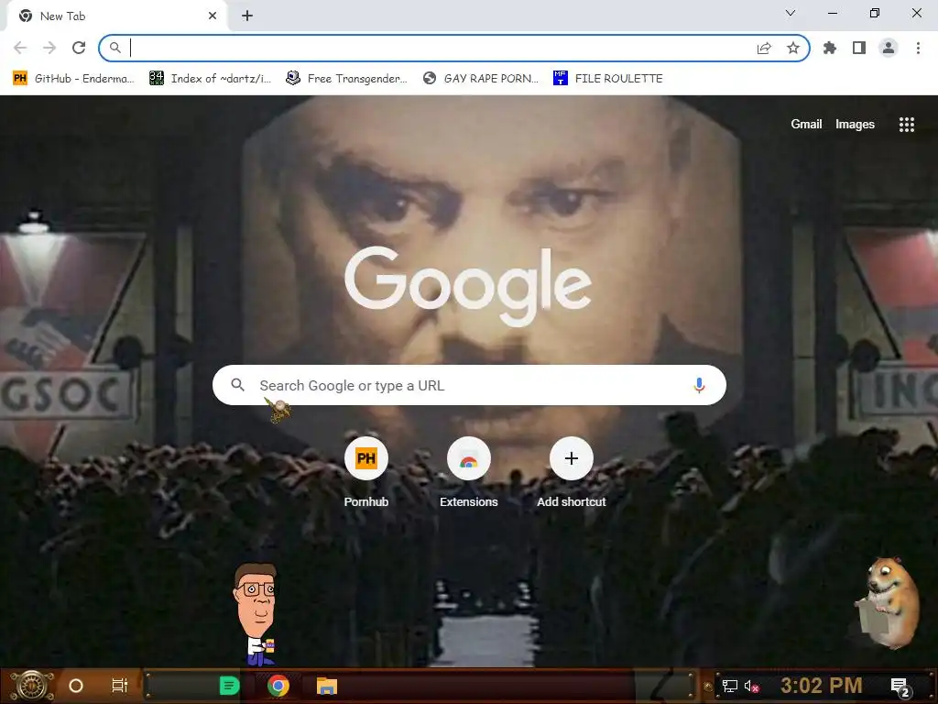The width and height of the screenshot is (938, 704).
Task: Open the Images link
Action: 855,125
